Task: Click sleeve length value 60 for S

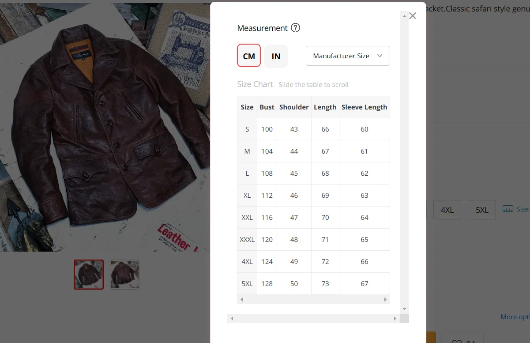Action: (364, 129)
